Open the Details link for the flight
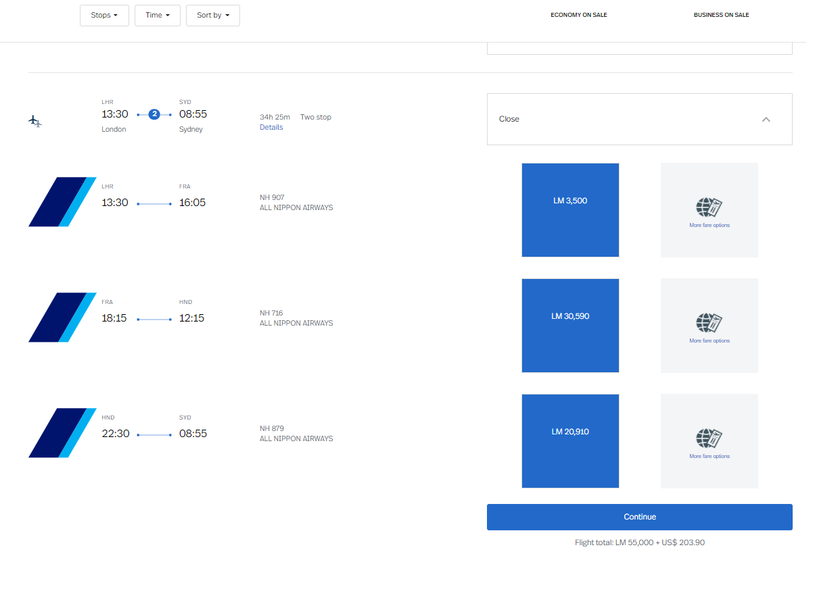The height and width of the screenshot is (608, 840). pyautogui.click(x=271, y=127)
